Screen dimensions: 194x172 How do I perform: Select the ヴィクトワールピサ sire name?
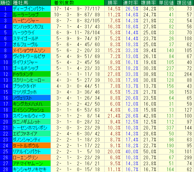click(x=32, y=56)
